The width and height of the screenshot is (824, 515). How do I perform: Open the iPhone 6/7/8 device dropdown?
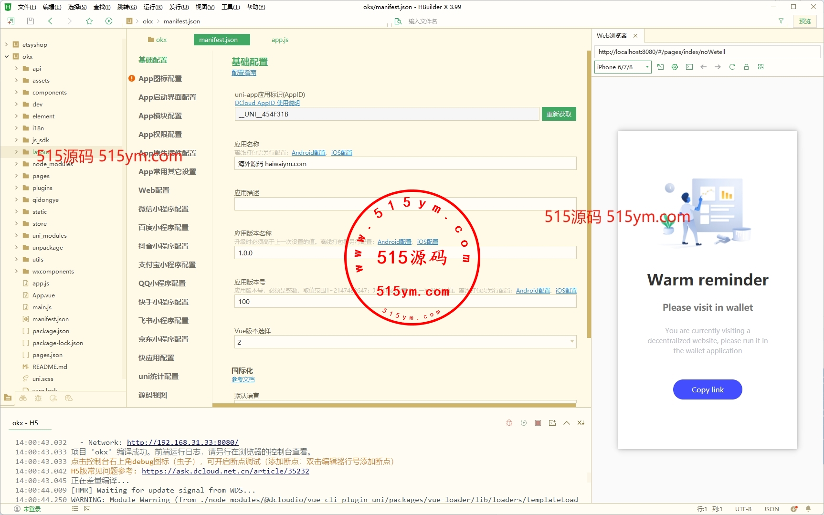point(623,67)
